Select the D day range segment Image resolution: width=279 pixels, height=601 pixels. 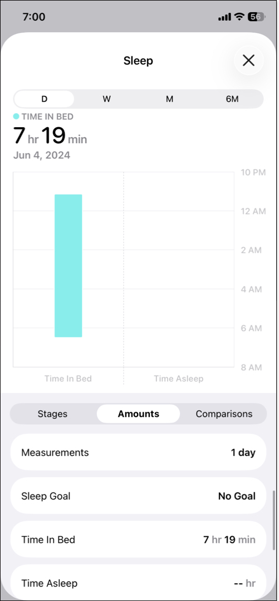[44, 99]
